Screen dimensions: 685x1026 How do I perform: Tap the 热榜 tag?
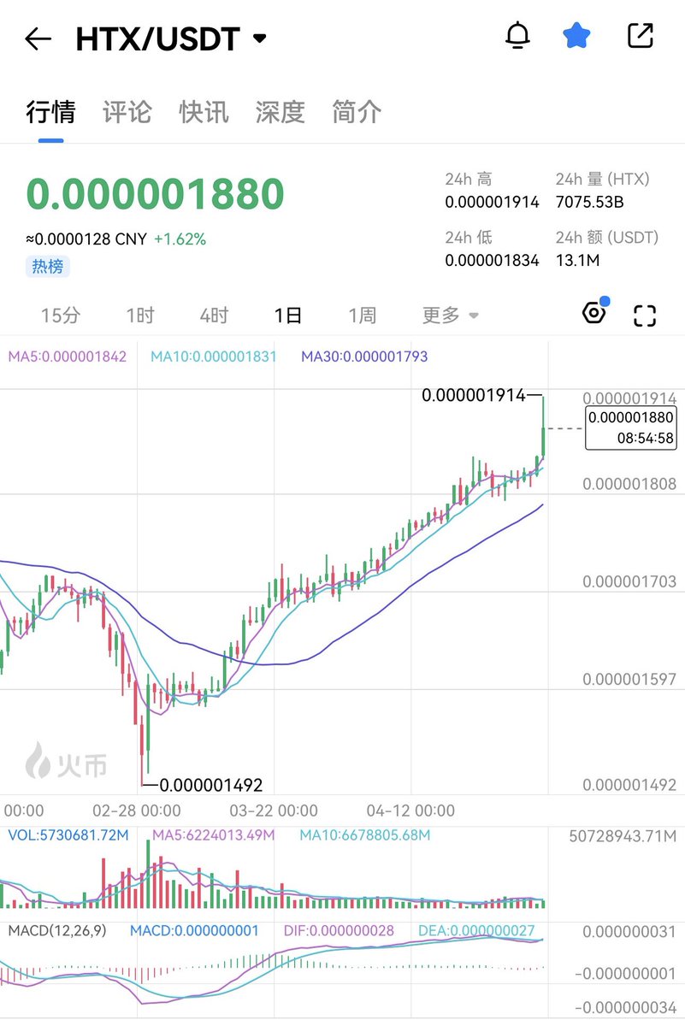[x=48, y=266]
